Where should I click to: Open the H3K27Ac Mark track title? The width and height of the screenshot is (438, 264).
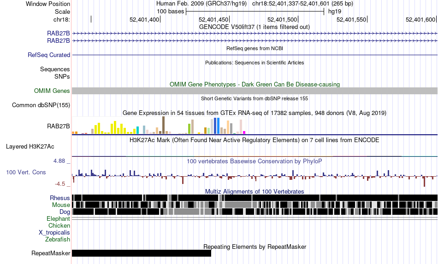pos(254,140)
